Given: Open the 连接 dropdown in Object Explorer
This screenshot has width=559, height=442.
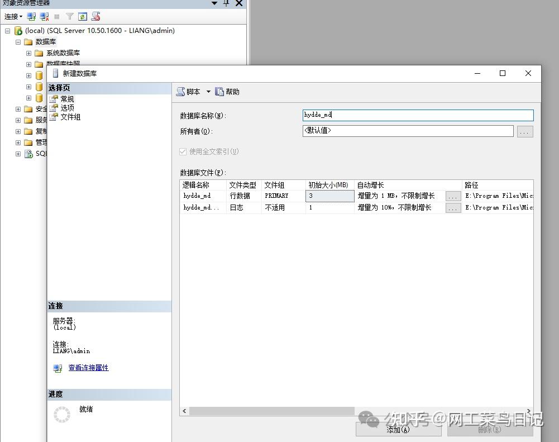Looking at the screenshot, I should [12, 17].
